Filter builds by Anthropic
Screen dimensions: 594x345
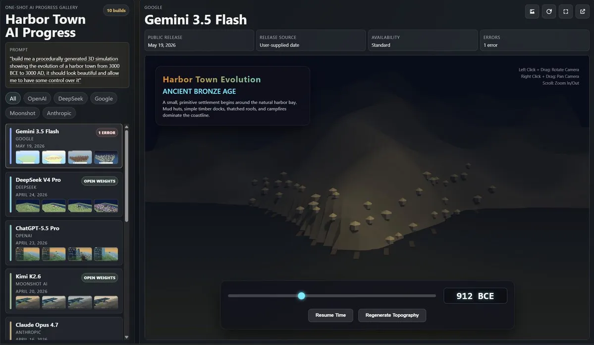pyautogui.click(x=59, y=113)
